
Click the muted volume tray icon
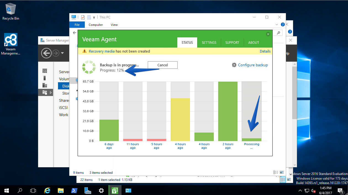(313, 190)
